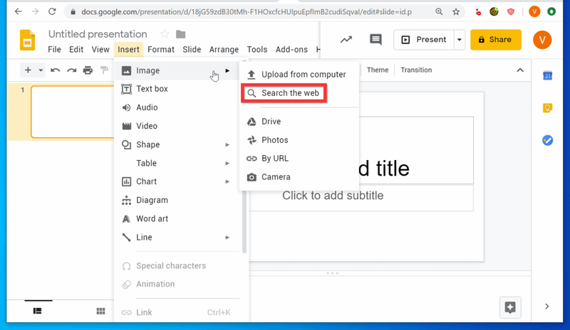Close the Insert menu
Screen dimensions: 570x330
point(128,49)
